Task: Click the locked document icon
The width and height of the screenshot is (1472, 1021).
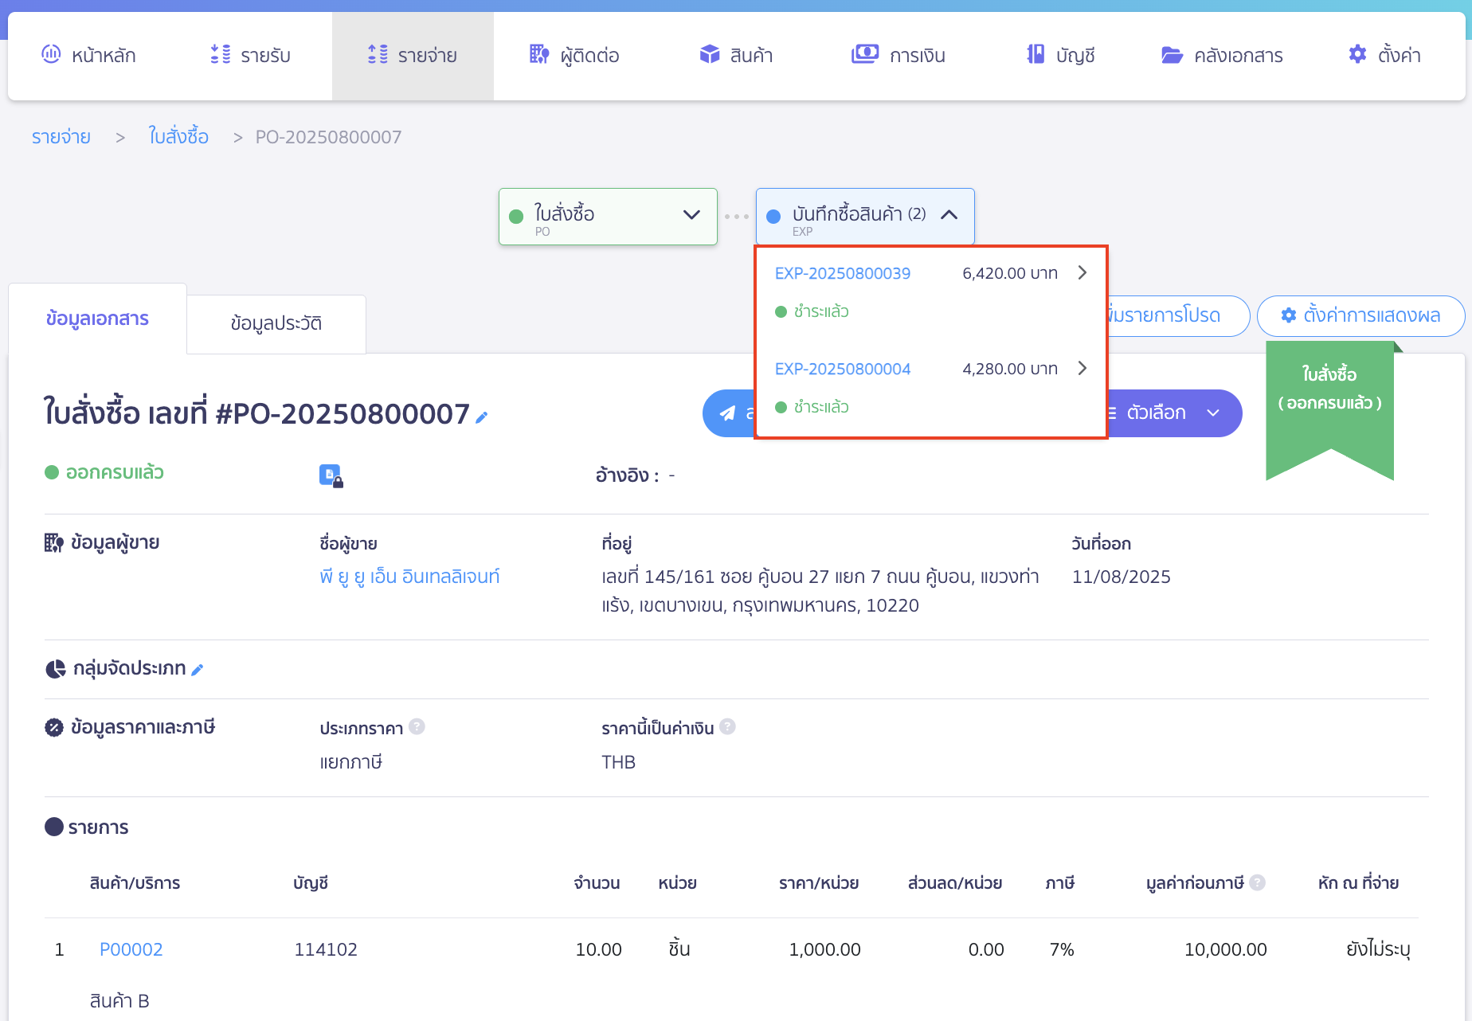Action: [x=331, y=475]
